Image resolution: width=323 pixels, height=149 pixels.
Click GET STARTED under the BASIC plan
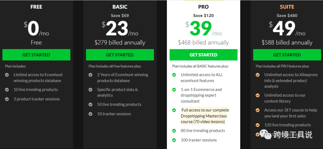pyautogui.click(x=120, y=55)
